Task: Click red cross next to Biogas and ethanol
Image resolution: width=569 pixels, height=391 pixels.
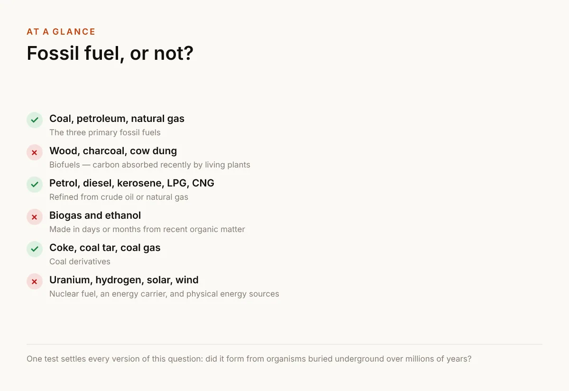Action: tap(35, 217)
